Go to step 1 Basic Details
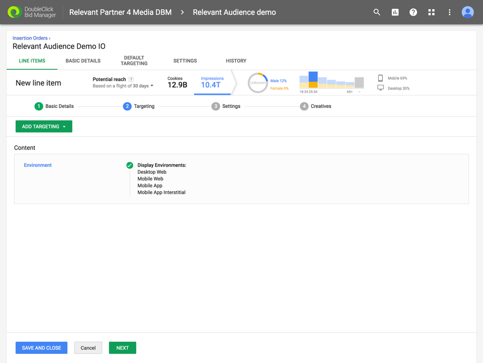Image resolution: width=483 pixels, height=363 pixels. click(x=54, y=106)
